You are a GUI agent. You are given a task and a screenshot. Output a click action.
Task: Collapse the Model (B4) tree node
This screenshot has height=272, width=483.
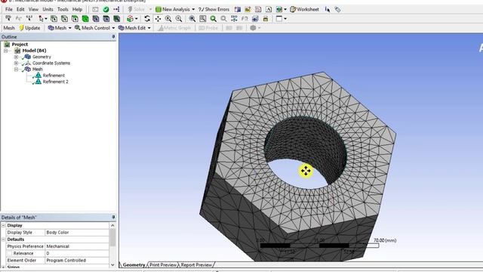pyautogui.click(x=5, y=51)
